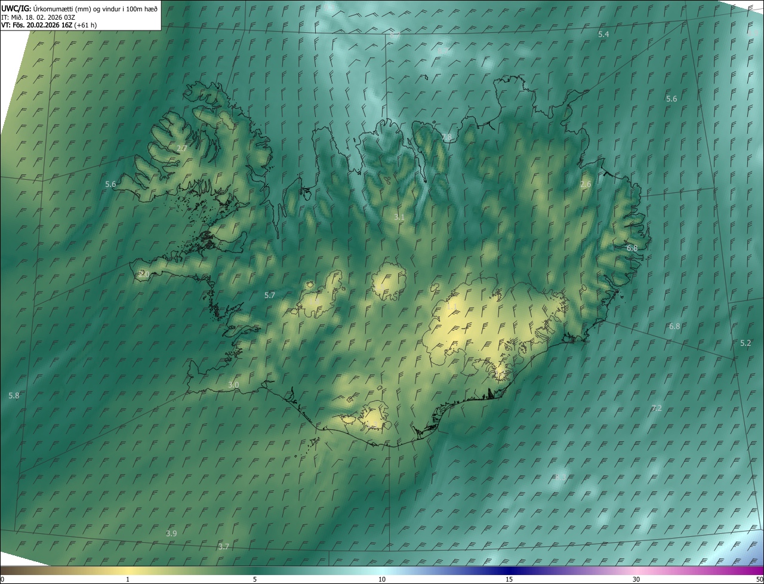
Task: Click the 3.9 value label
Action: click(x=171, y=533)
